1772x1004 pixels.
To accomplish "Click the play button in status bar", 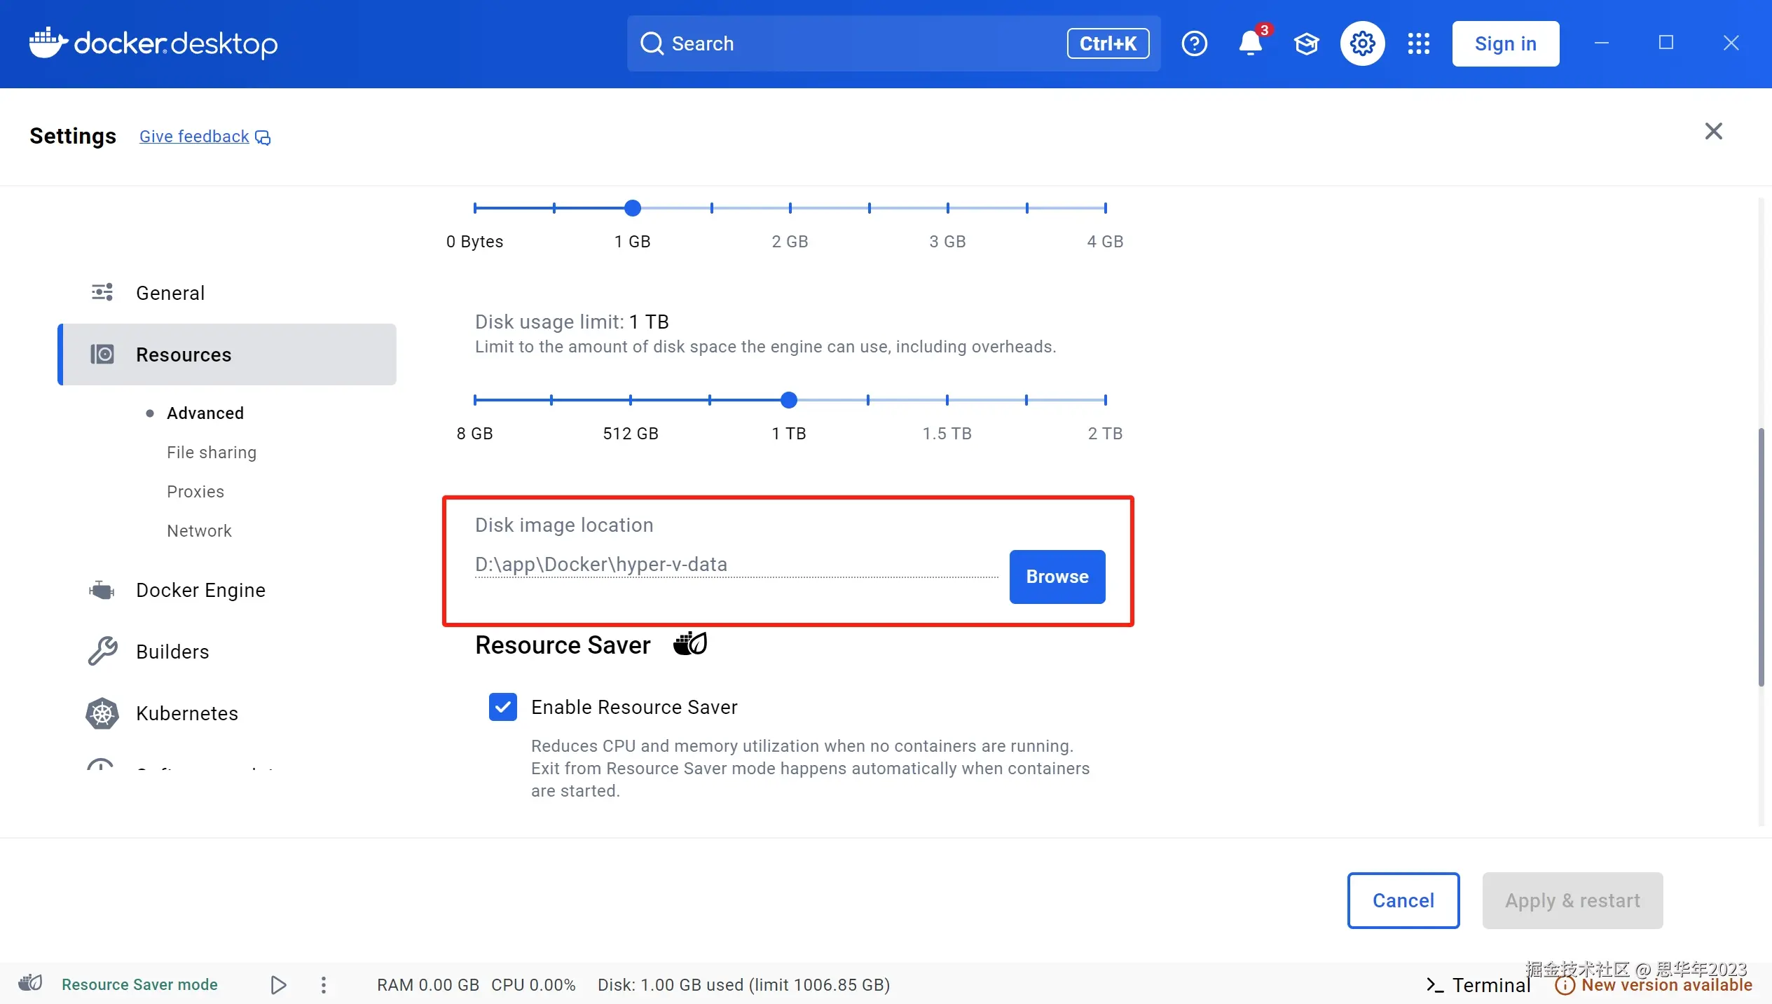I will pos(278,984).
